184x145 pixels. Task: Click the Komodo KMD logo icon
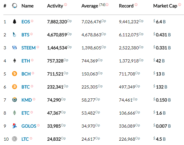pyautogui.click(x=15, y=100)
